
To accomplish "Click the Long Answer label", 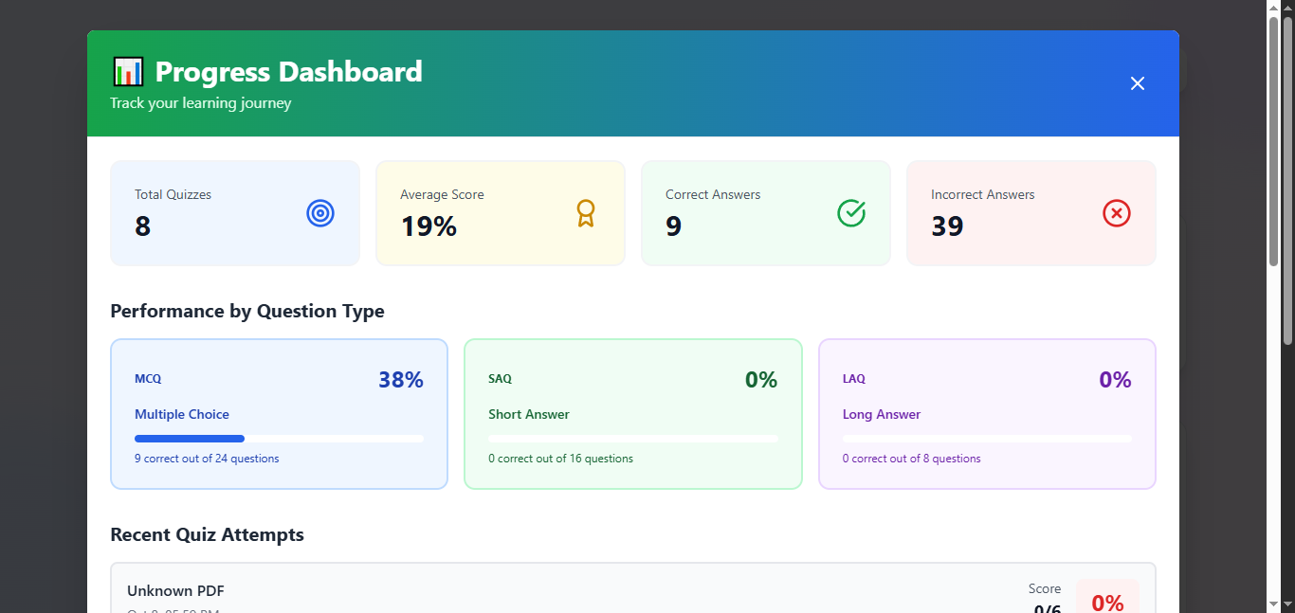I will [x=882, y=414].
